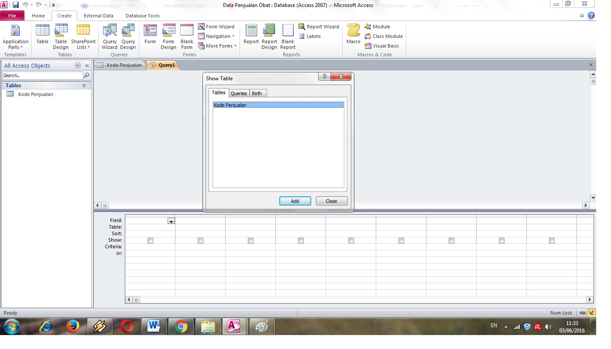Create a new Report

(251, 35)
